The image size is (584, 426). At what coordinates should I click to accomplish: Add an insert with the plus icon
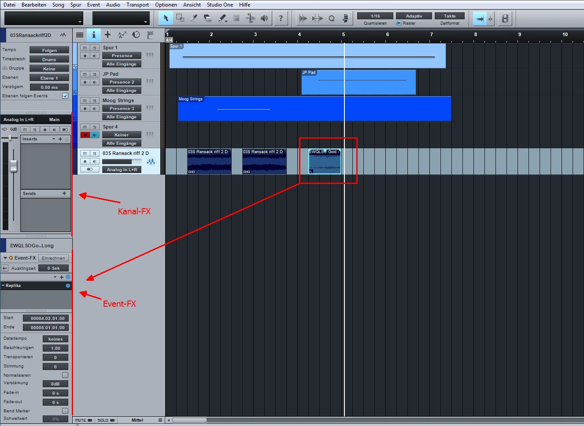(x=60, y=139)
